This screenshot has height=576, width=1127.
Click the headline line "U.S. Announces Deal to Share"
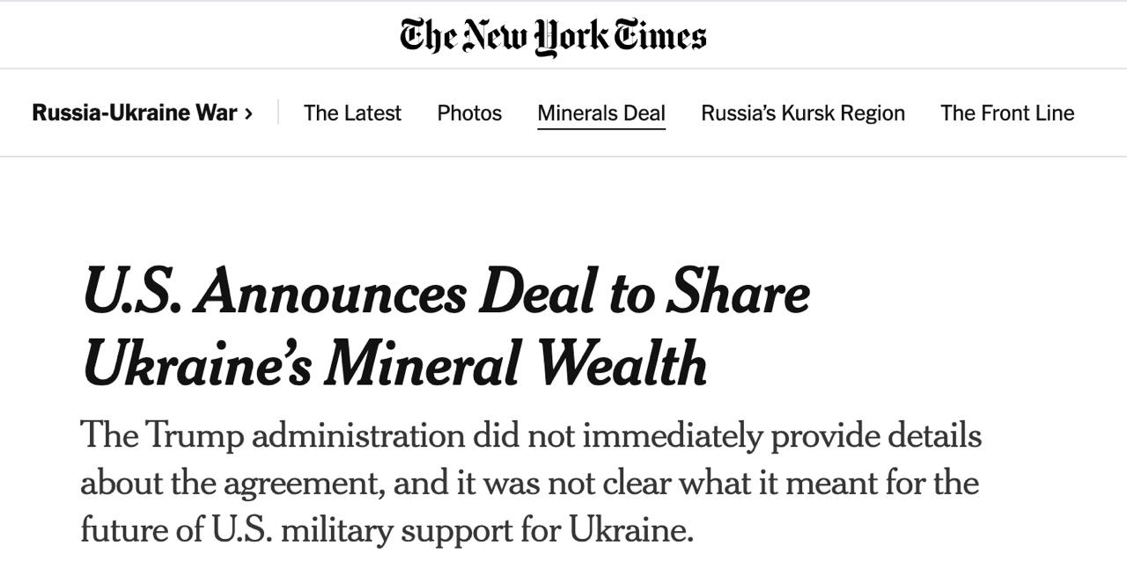pyautogui.click(x=446, y=292)
